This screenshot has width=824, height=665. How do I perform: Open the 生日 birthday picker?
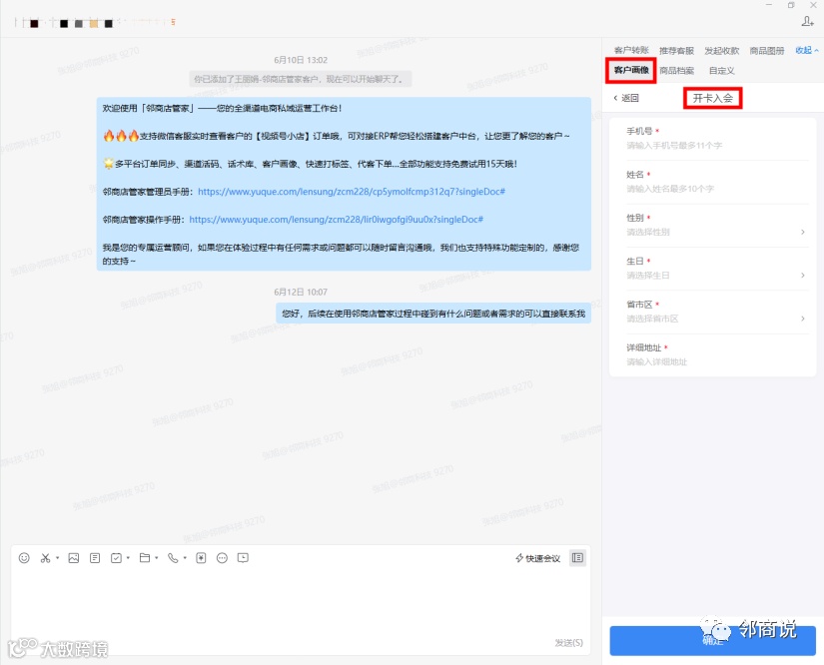[717, 276]
